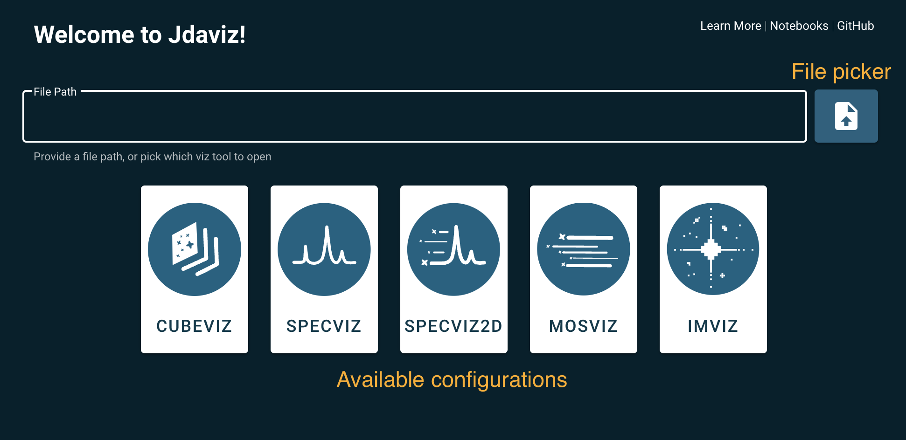906x440 pixels.
Task: Select the Specviz spectrum icon
Action: pyautogui.click(x=324, y=249)
